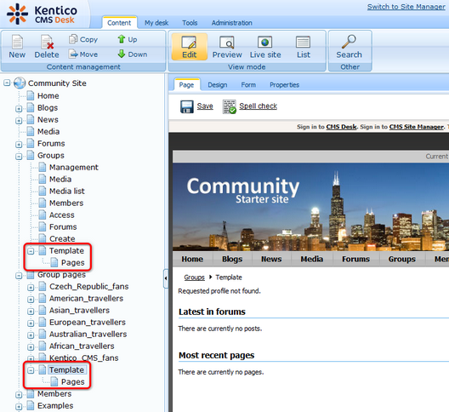
Task: Collapse the Group pages tree node
Action: (19, 276)
